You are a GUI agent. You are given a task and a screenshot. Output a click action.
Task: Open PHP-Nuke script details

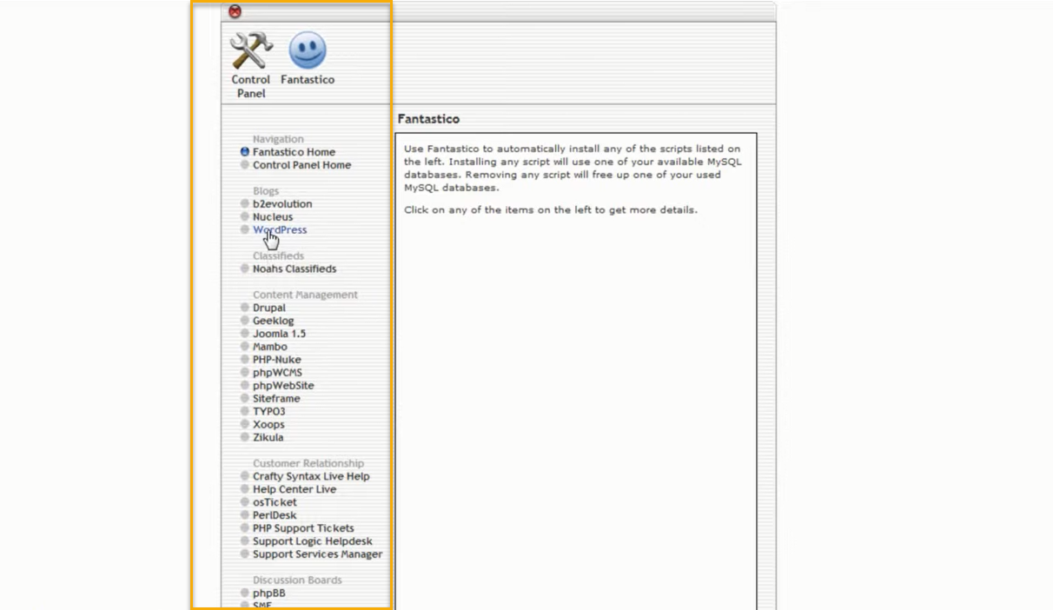[276, 360]
